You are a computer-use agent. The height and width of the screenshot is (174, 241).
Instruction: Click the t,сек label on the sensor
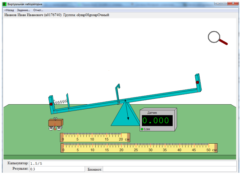coord(147,129)
